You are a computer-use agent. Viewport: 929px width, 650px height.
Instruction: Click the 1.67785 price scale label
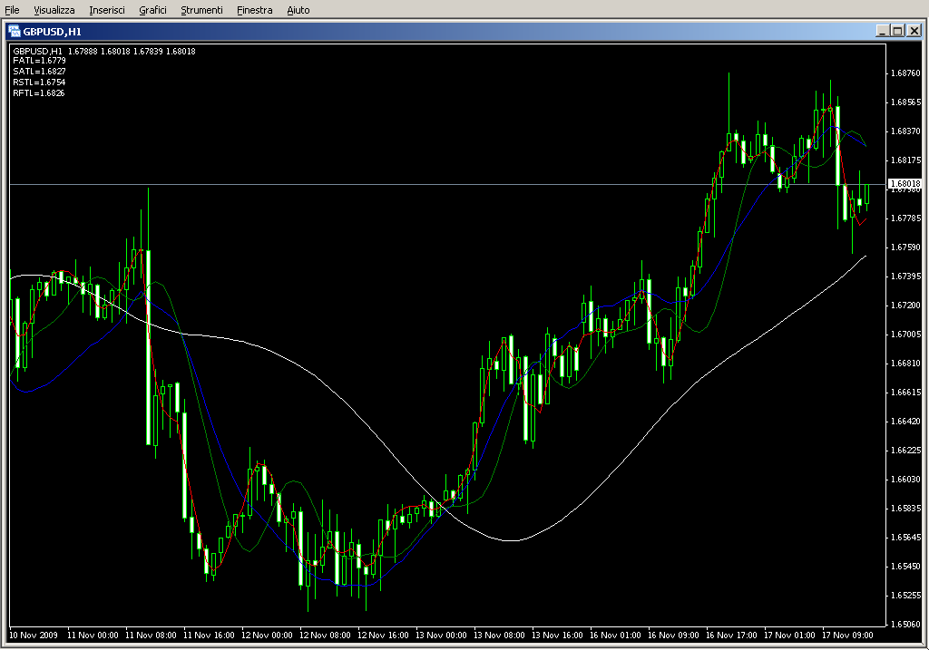[x=906, y=218]
